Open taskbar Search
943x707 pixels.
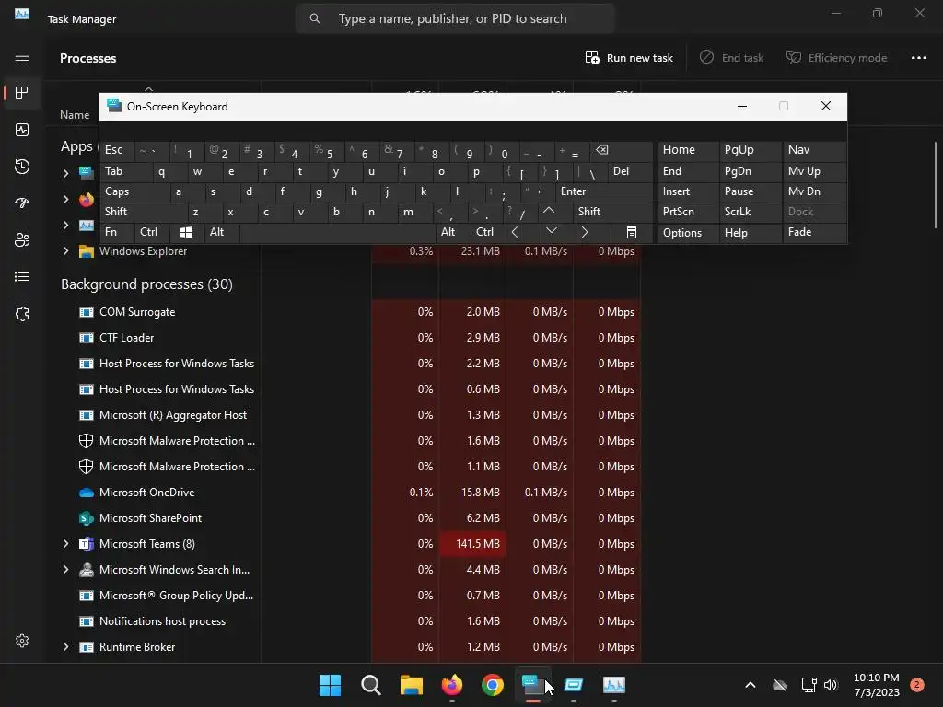point(370,685)
